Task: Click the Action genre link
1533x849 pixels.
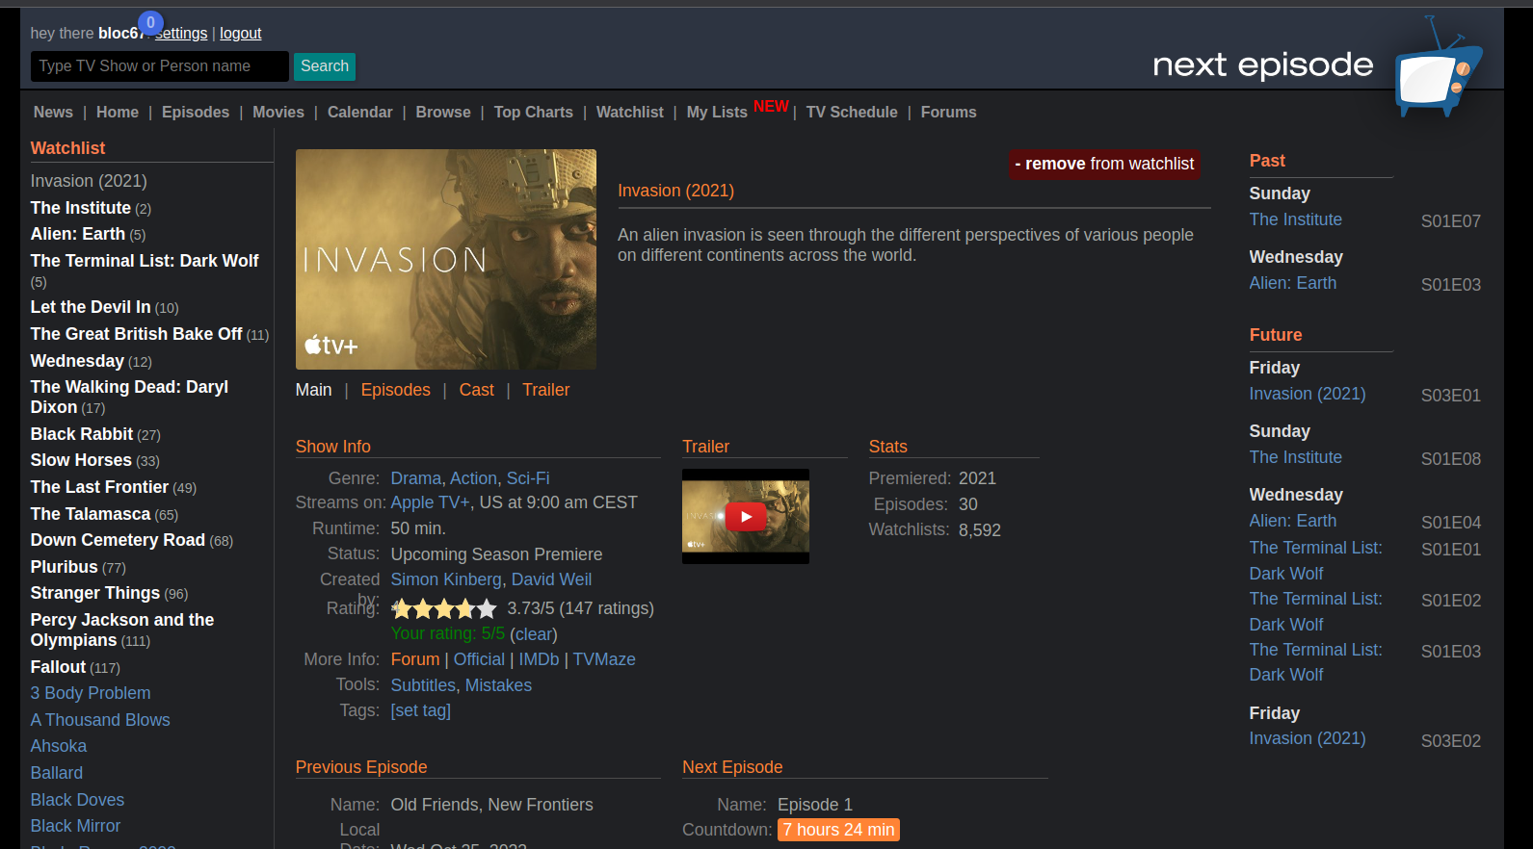Action: [474, 478]
